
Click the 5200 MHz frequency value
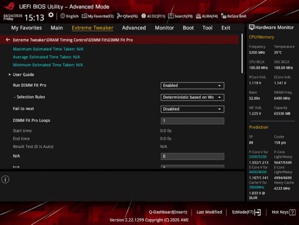click(x=257, y=52)
